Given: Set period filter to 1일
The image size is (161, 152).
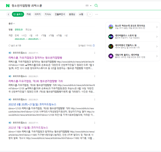Looking at the screenshot, I should pos(31,36).
